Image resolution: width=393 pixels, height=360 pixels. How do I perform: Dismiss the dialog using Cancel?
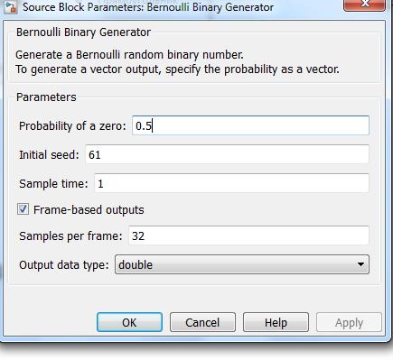coord(202,322)
